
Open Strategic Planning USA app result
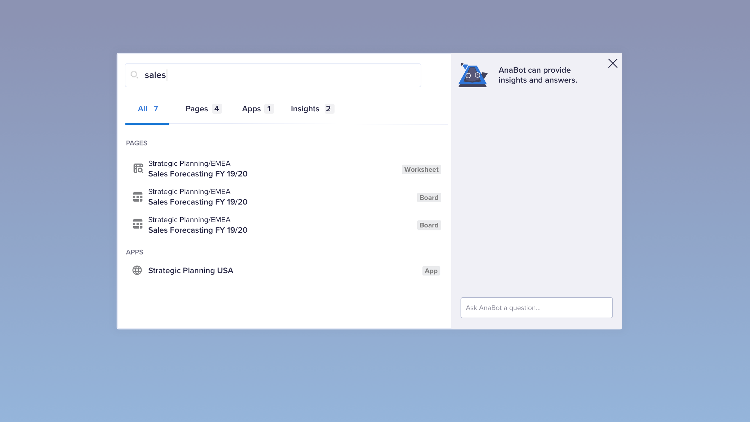click(x=190, y=270)
